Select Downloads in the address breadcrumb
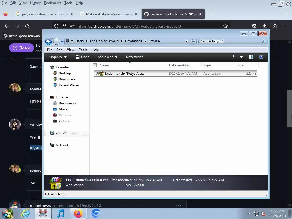Image resolution: width=292 pixels, height=219 pixels. pyautogui.click(x=133, y=41)
